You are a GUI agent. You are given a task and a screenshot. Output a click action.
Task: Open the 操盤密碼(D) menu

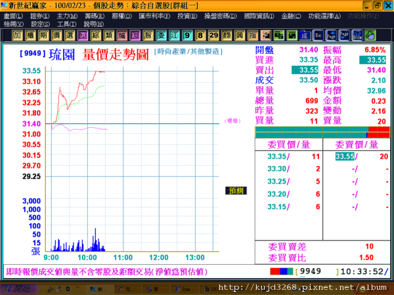click(221, 16)
